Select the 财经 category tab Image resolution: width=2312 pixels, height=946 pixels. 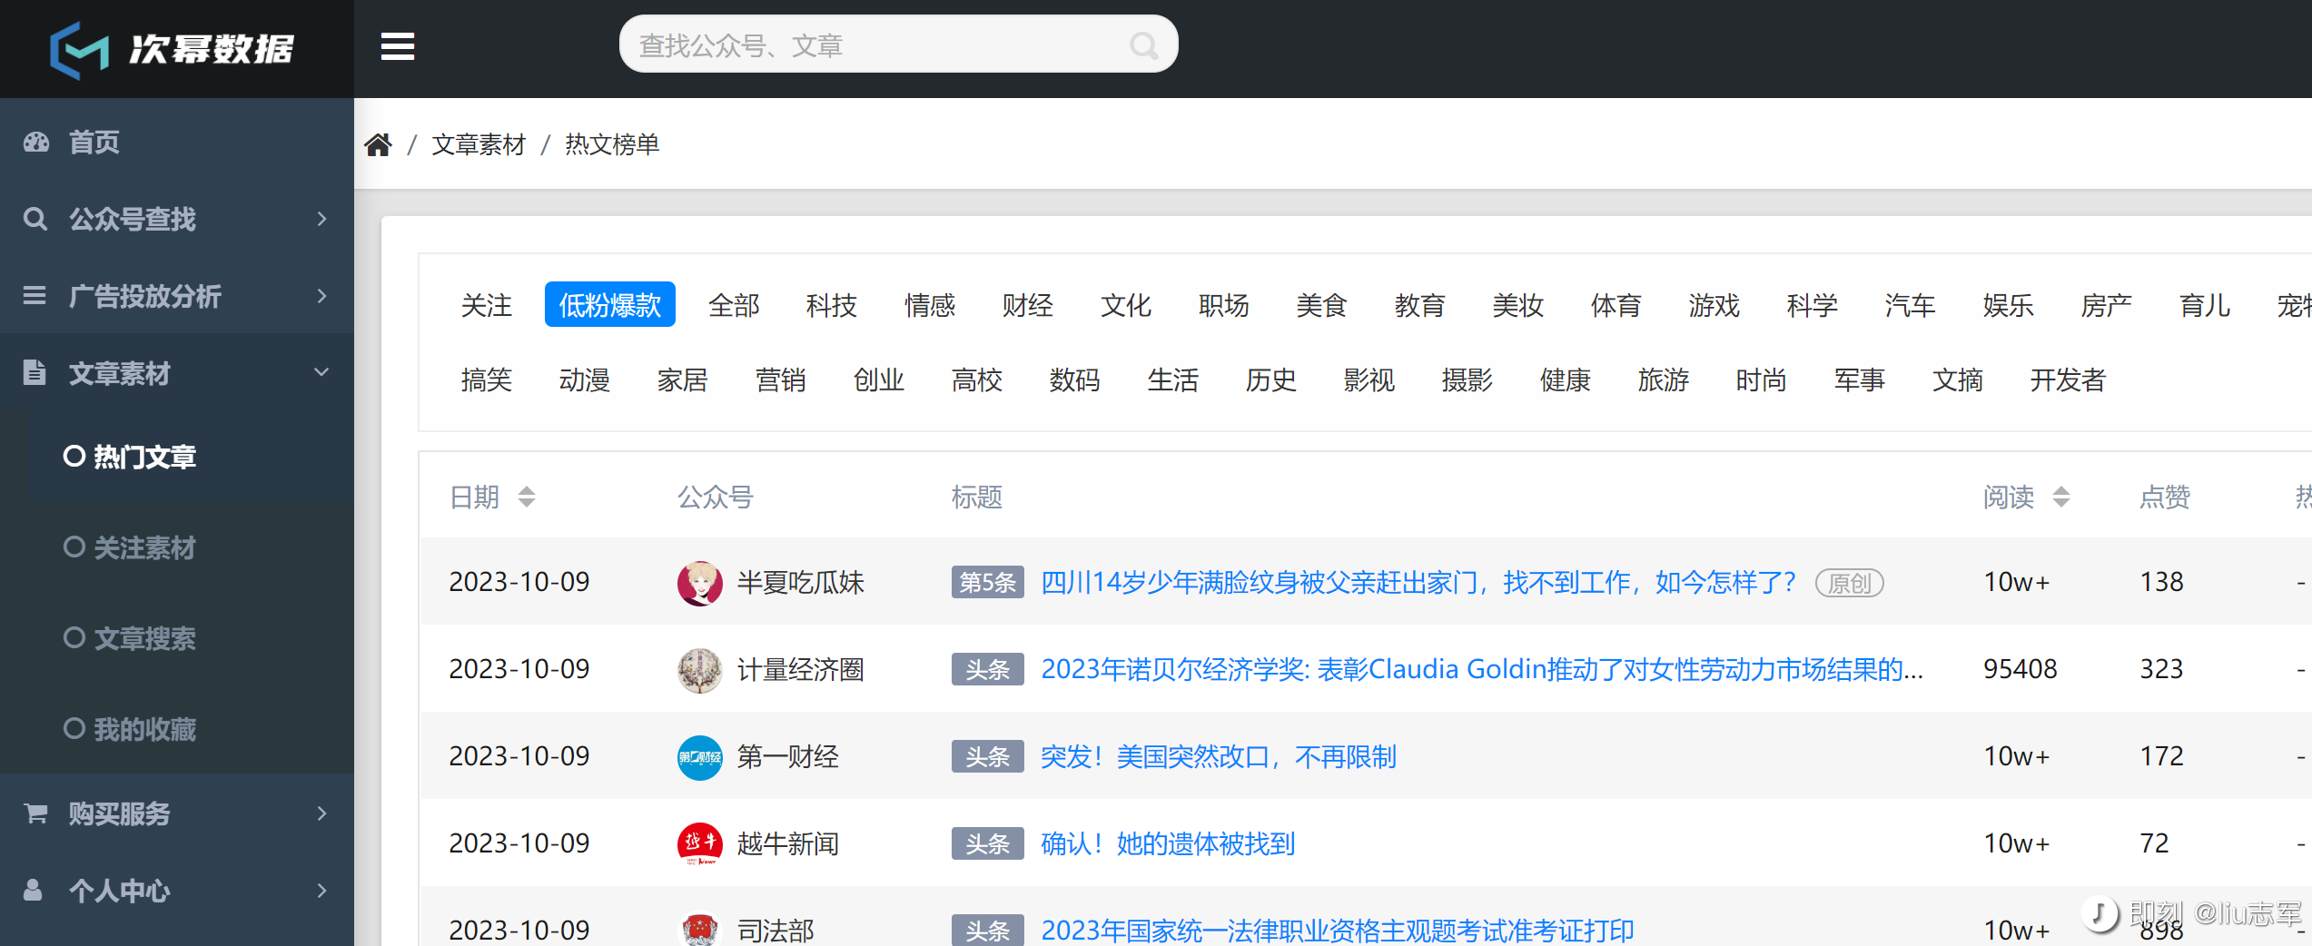[1028, 305]
